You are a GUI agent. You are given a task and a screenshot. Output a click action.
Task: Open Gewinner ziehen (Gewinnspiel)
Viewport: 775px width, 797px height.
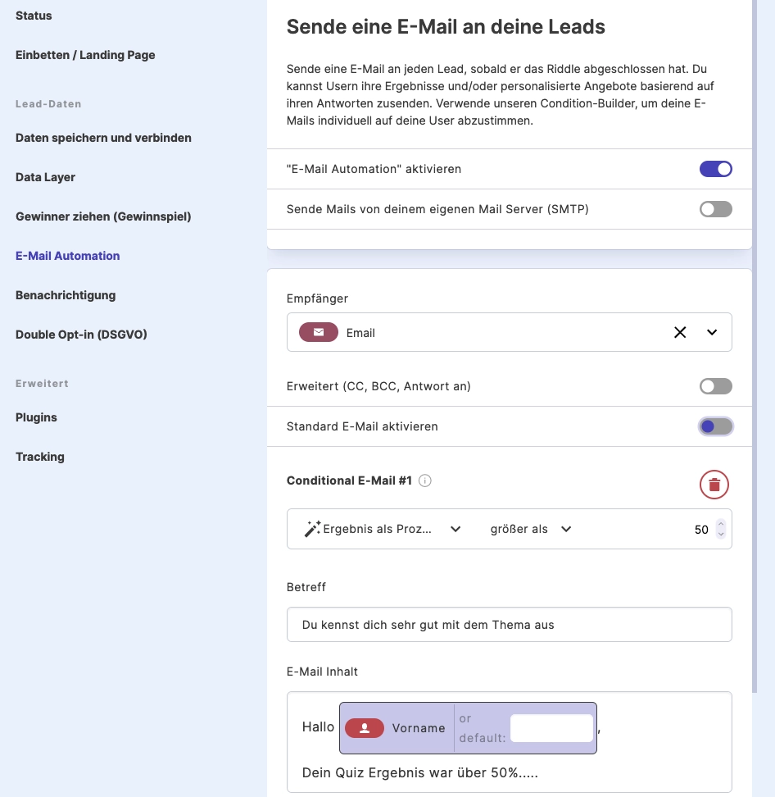click(x=102, y=216)
